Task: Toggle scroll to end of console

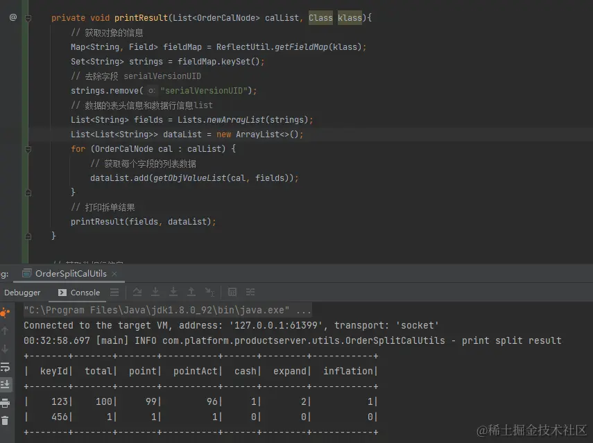Action: tap(5, 384)
